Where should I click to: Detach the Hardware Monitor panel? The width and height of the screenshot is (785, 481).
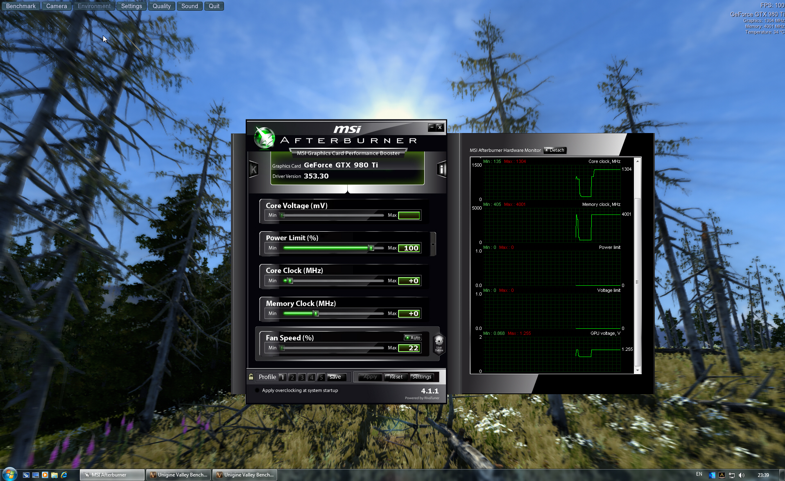coord(555,150)
